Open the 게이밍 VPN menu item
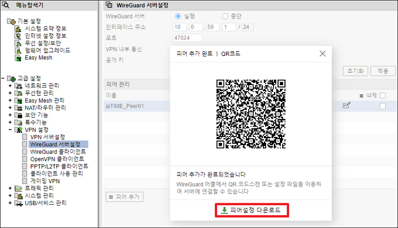Screen dimensions: 398x228 coord(45,181)
